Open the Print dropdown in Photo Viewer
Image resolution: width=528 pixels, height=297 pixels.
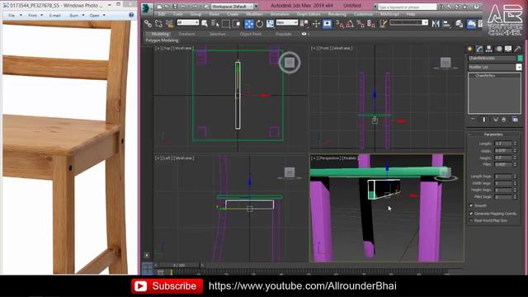(x=35, y=16)
